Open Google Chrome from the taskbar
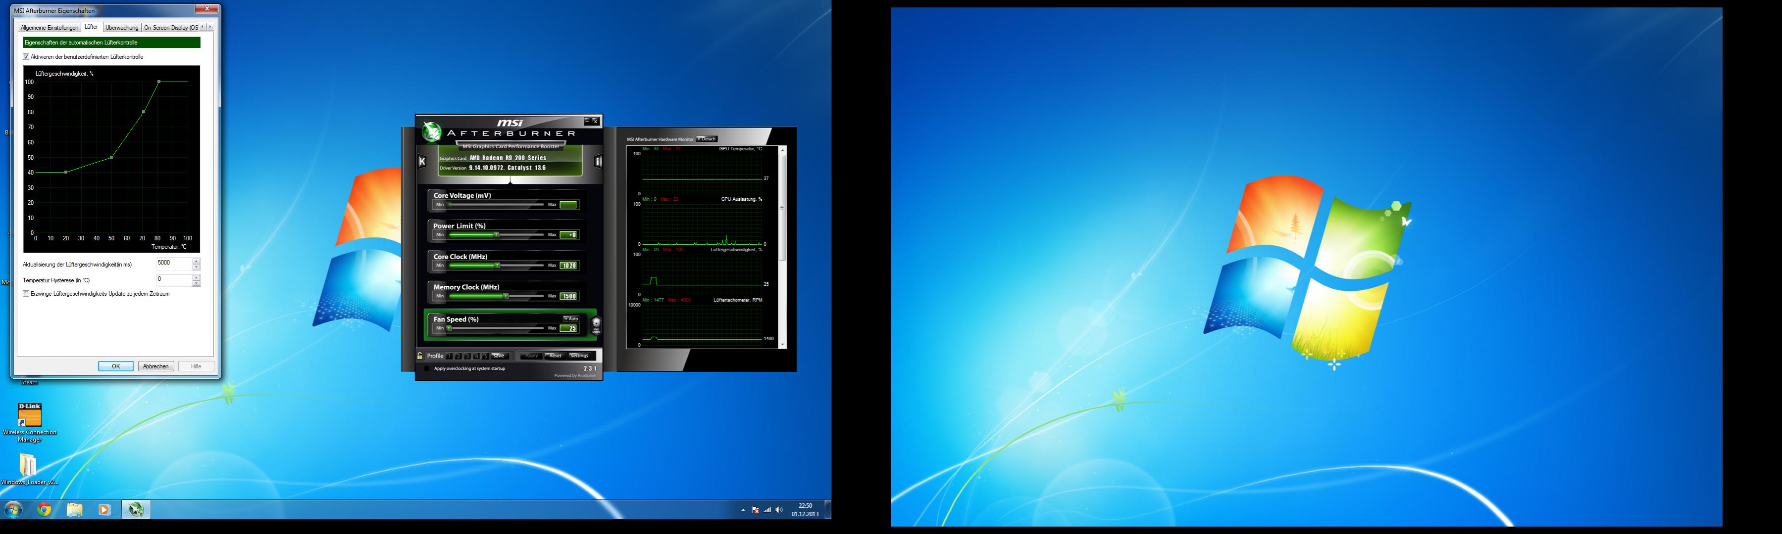The image size is (1782, 534). (44, 510)
